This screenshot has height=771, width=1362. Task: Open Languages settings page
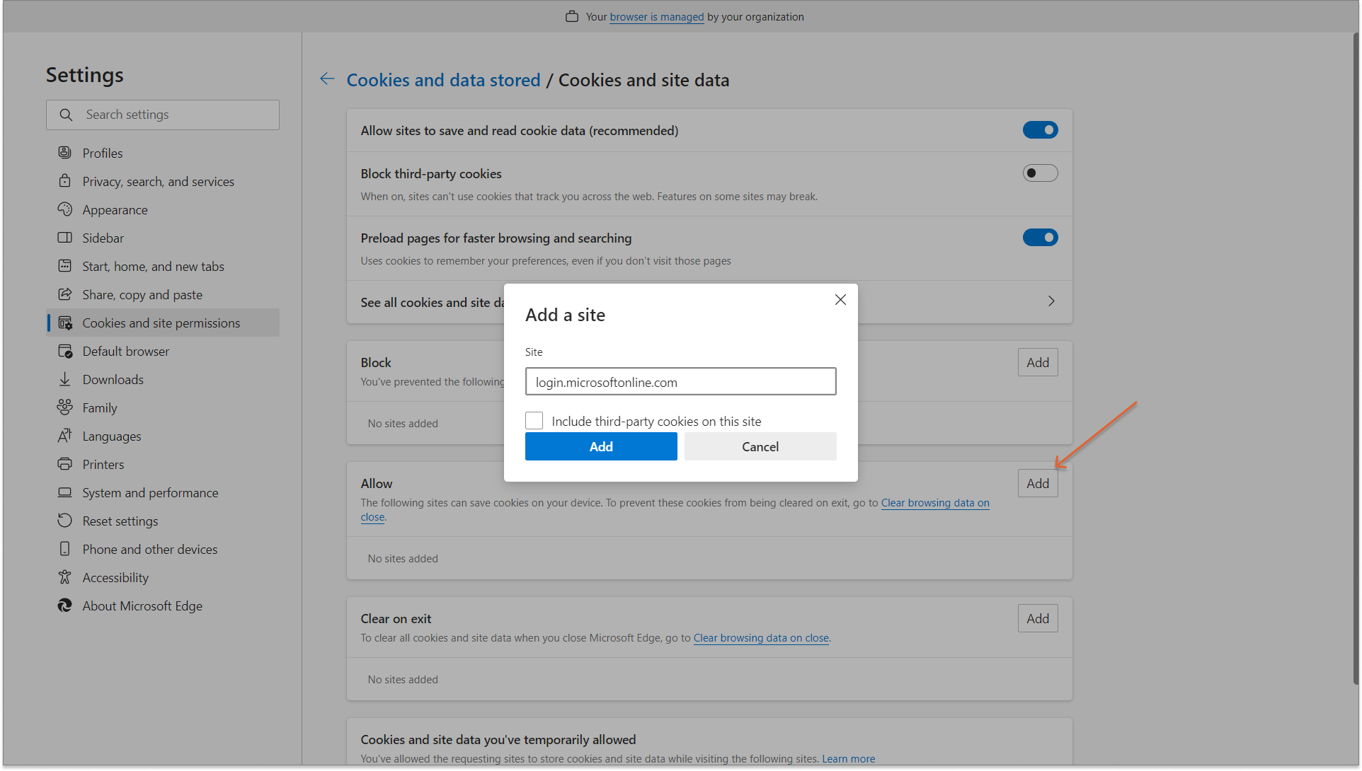[112, 436]
